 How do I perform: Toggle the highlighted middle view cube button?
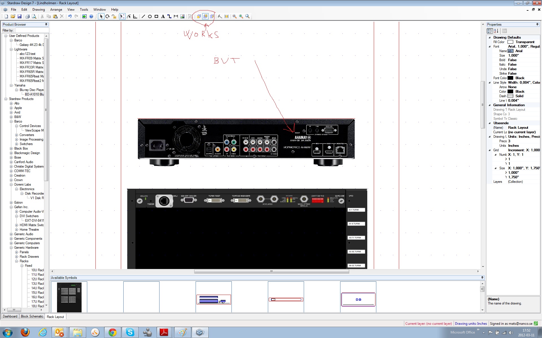point(205,16)
